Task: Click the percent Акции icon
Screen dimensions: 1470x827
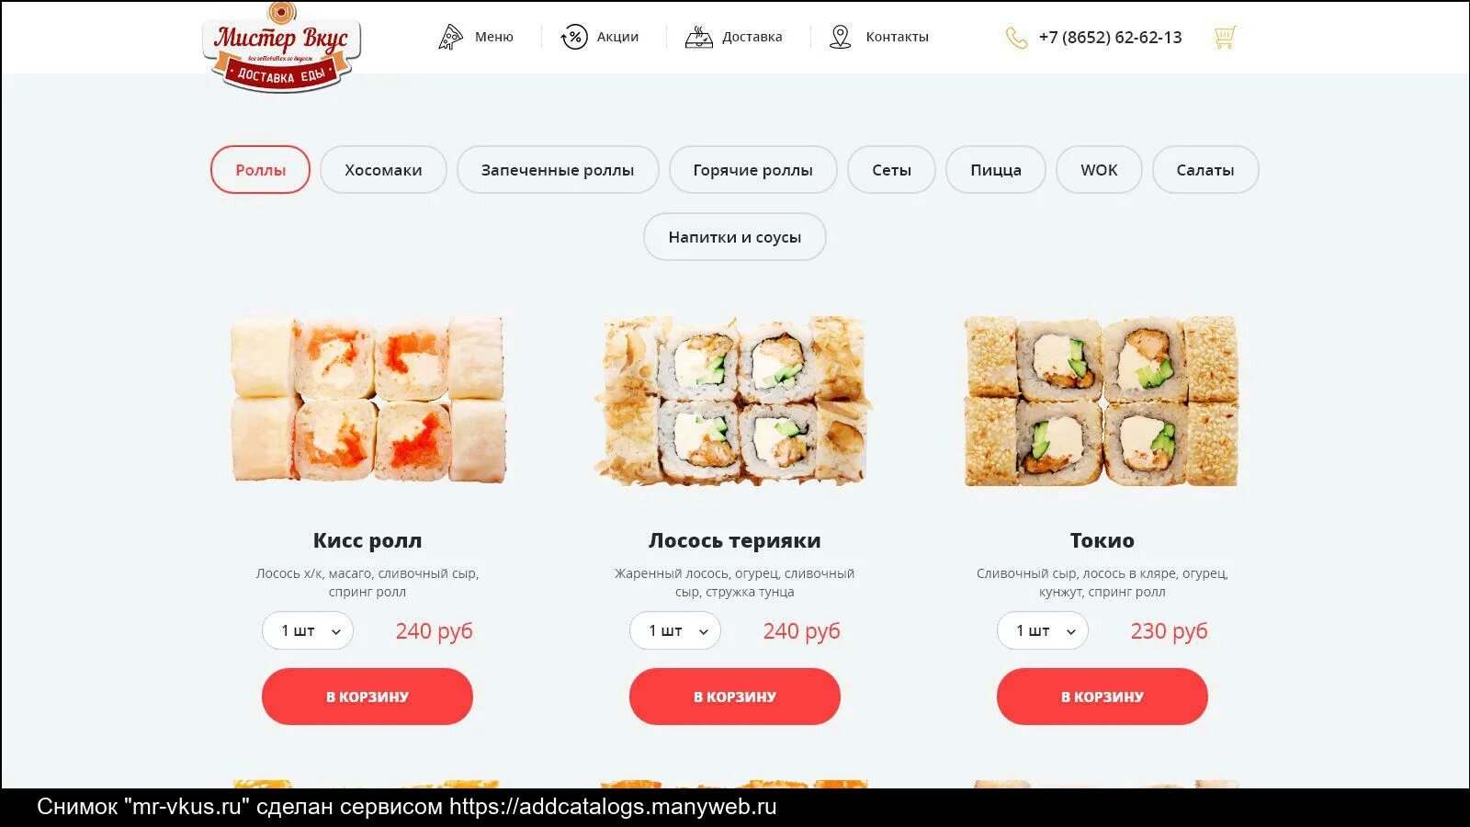Action: click(574, 37)
